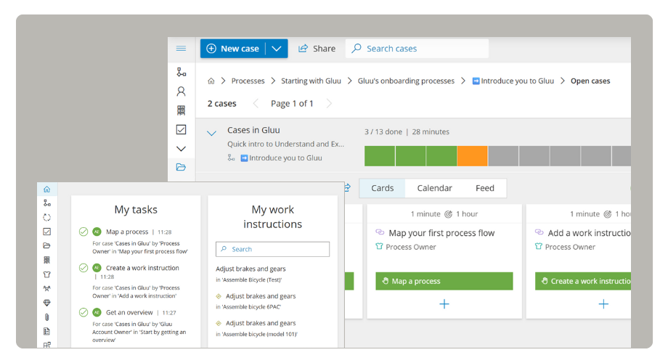This screenshot has height=363, width=668.
Task: Open Adjust brakes and gears in Assemble Bicycle (Test)
Action: click(250, 269)
